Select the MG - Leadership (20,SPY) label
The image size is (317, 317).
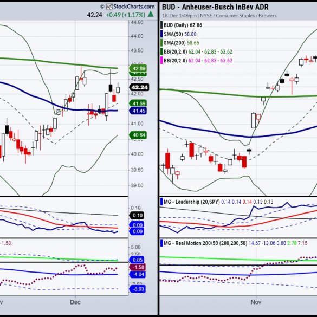(x=192, y=202)
